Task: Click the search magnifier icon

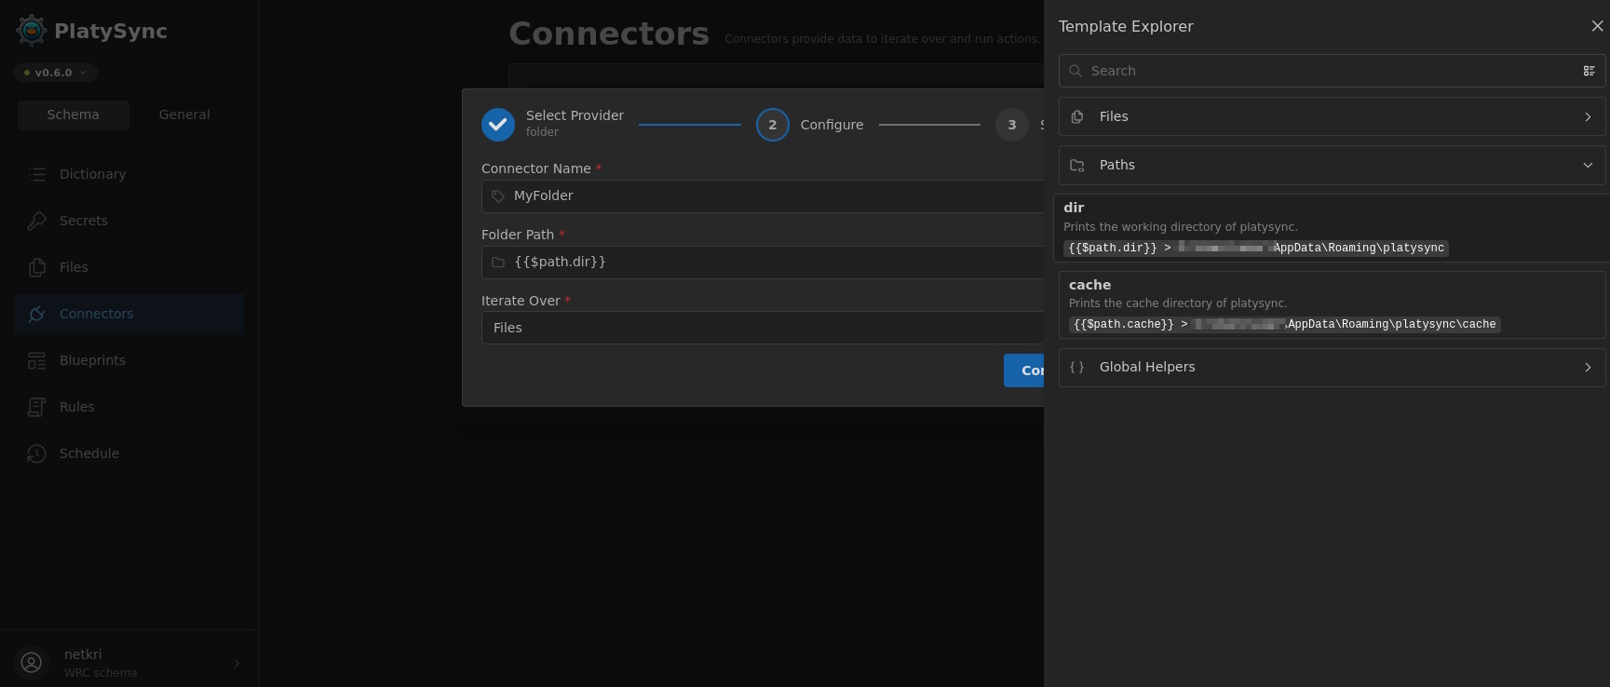Action: 1076,71
